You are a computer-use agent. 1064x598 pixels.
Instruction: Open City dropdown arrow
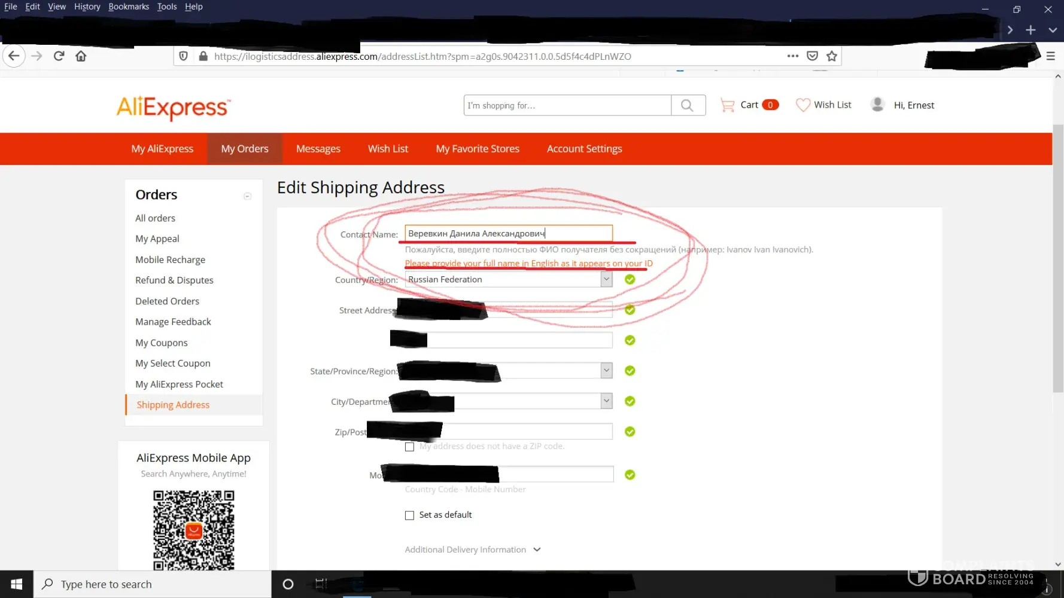click(x=606, y=401)
